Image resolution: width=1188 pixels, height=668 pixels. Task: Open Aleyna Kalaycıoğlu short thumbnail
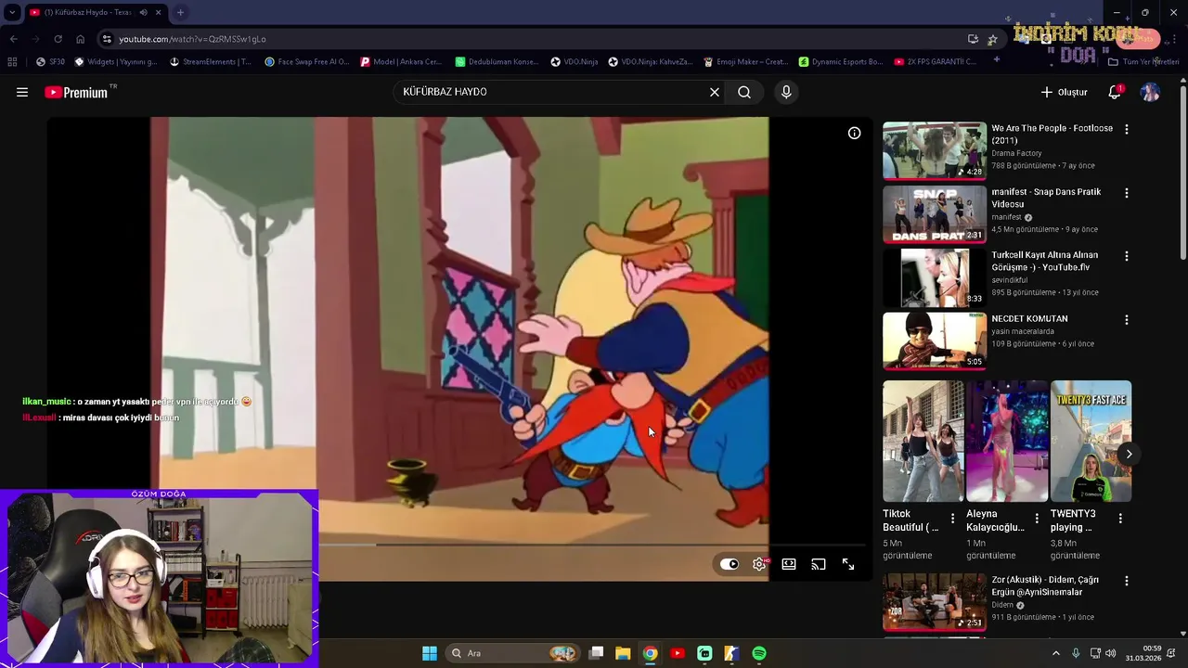1007,442
